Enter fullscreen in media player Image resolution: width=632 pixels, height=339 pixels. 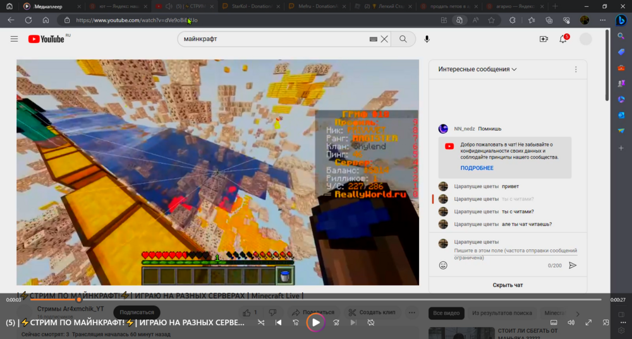pyautogui.click(x=588, y=323)
